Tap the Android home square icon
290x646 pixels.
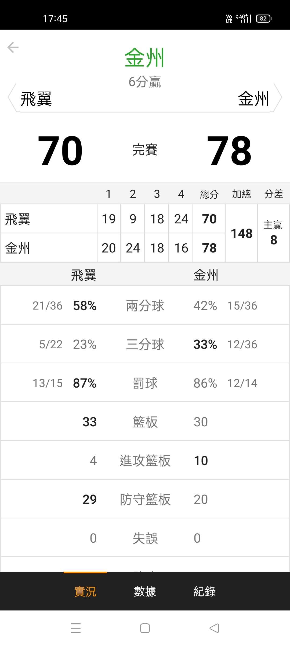point(145,628)
